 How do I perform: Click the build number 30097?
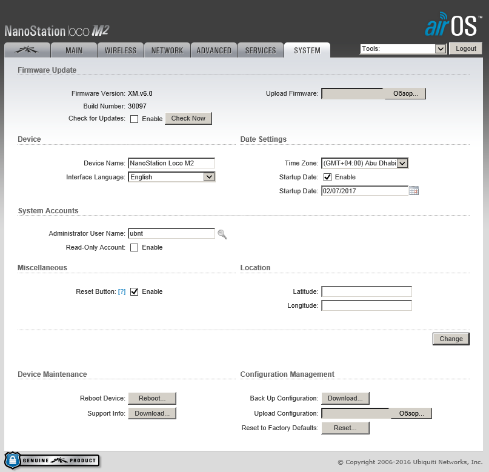pos(137,106)
